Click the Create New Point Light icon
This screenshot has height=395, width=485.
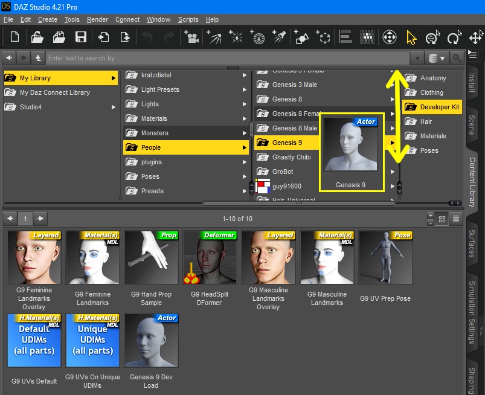236,37
